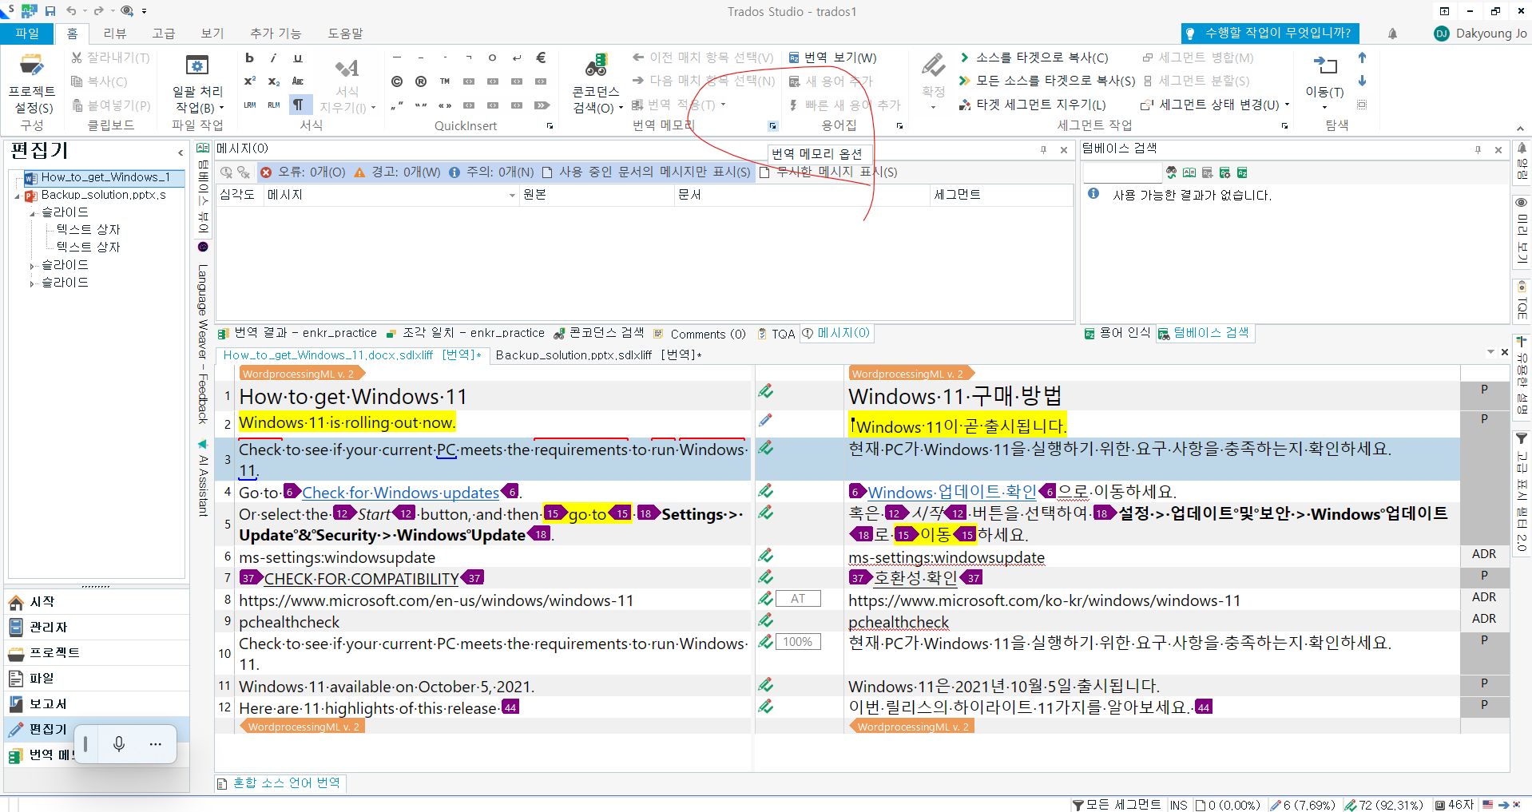The height and width of the screenshot is (812, 1532).
Task: Open the 프로젝트 (Projects) view in the sidebar
Action: tap(96, 653)
